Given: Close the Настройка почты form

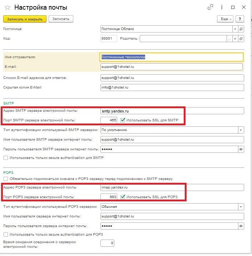Looking at the screenshot, I should click(244, 7).
